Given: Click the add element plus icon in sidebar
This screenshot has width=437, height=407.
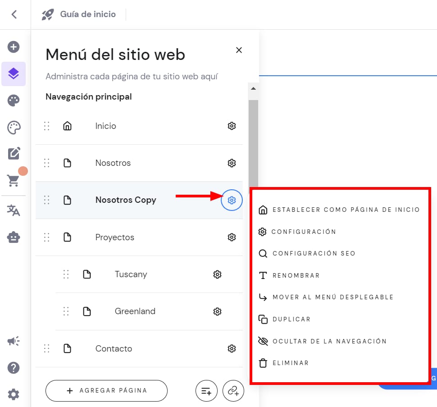Looking at the screenshot, I should coord(14,47).
